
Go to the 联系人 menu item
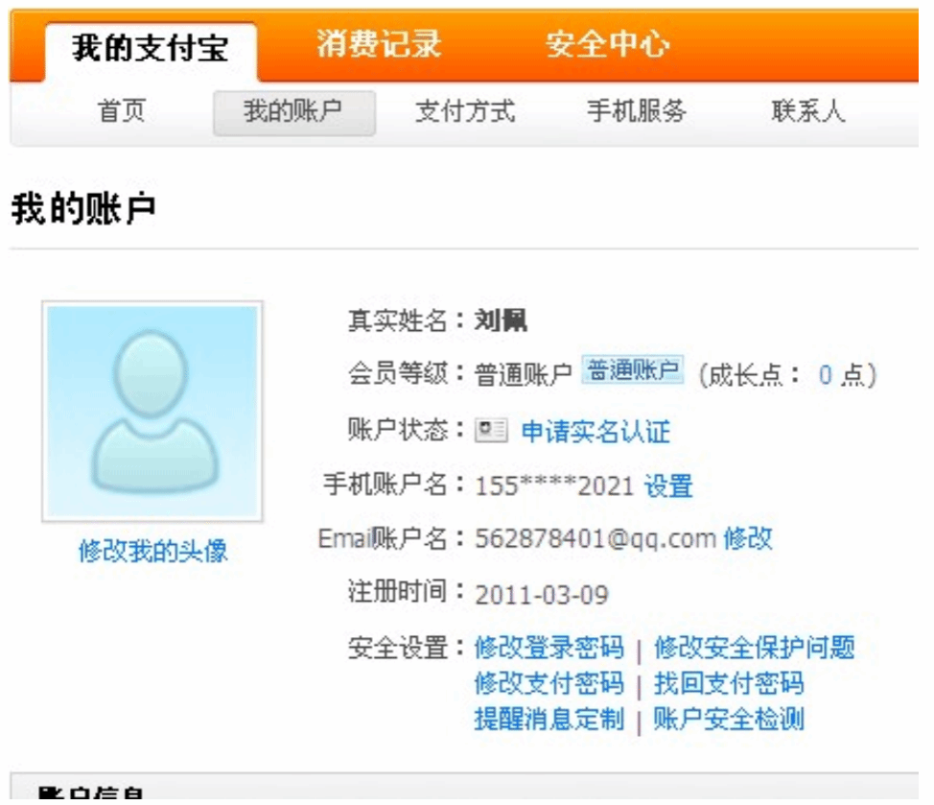coord(808,112)
